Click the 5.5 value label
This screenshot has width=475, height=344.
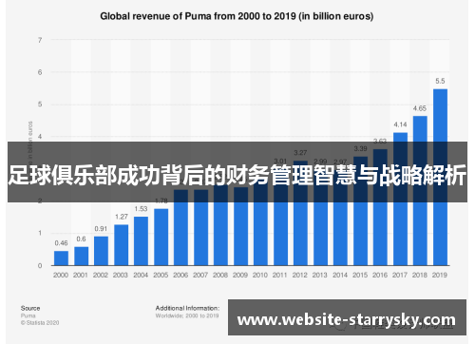click(440, 81)
